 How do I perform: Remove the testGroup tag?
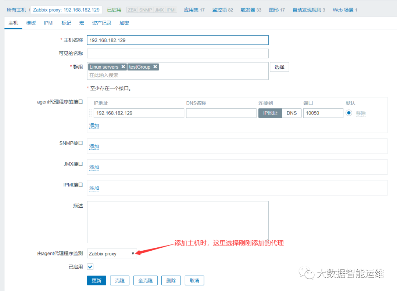click(155, 67)
